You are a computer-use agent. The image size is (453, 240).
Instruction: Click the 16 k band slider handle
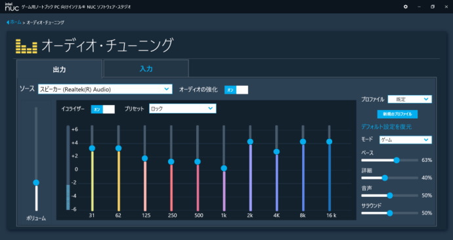point(329,142)
